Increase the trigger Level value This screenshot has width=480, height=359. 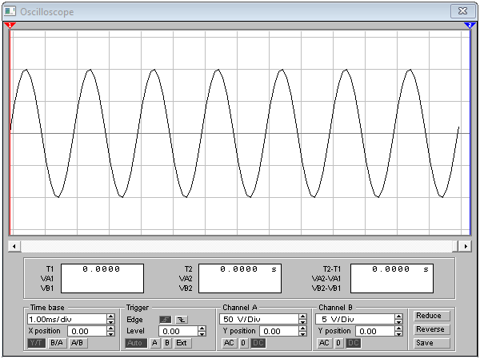[x=202, y=329]
